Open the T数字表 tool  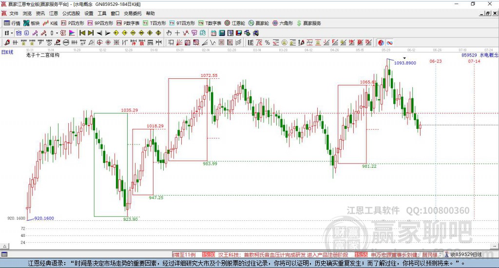coord(210,23)
